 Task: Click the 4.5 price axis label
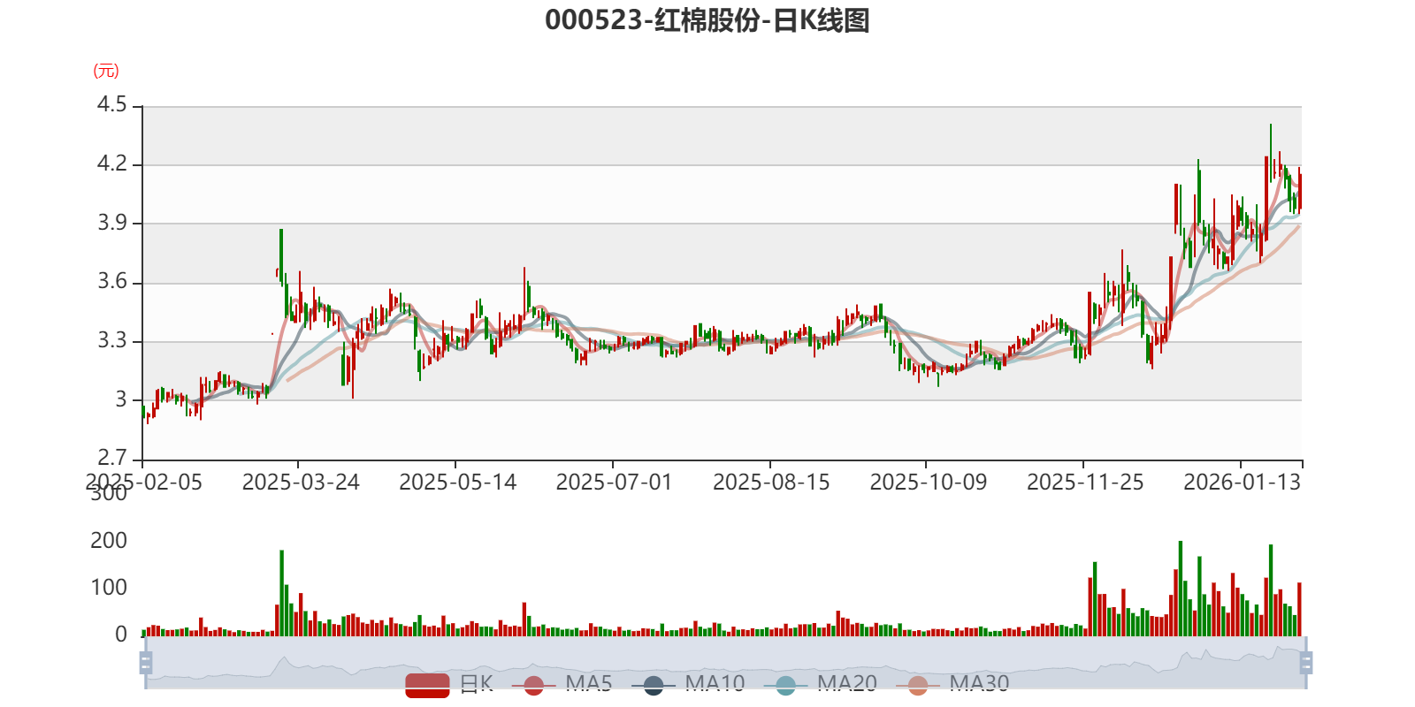[112, 104]
